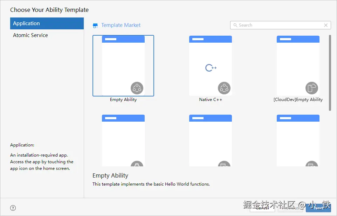Clear search with the X icon
337x216 pixels.
point(326,25)
